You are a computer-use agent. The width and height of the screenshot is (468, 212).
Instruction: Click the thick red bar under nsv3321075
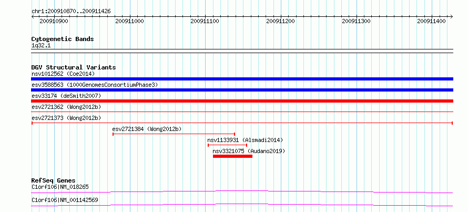click(x=232, y=156)
